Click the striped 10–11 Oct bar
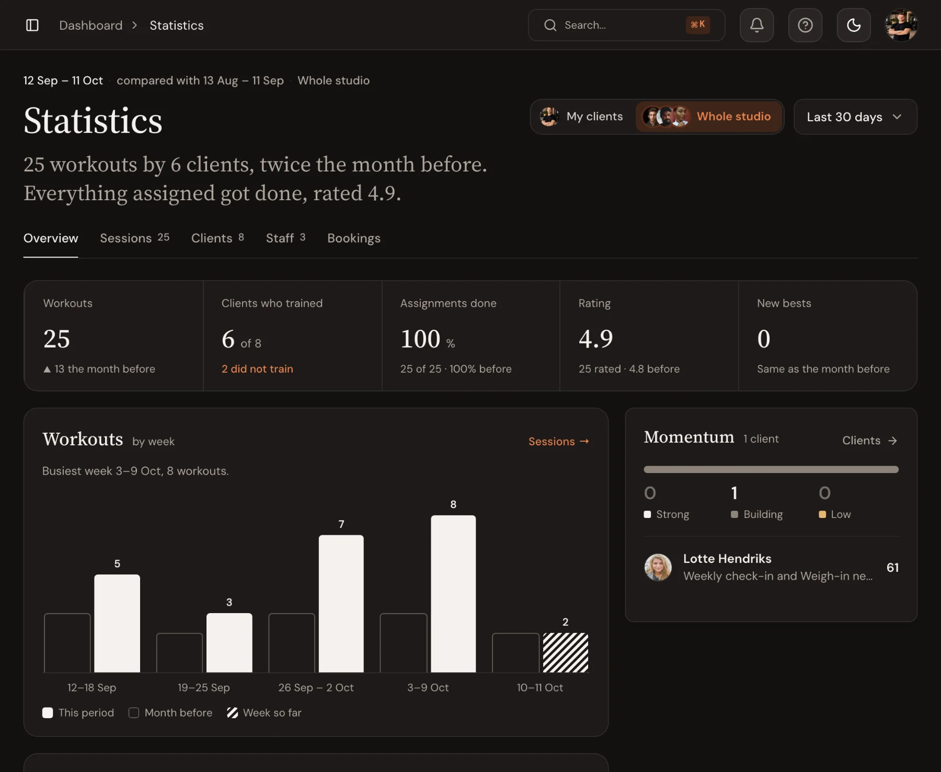This screenshot has width=941, height=772. (x=566, y=653)
